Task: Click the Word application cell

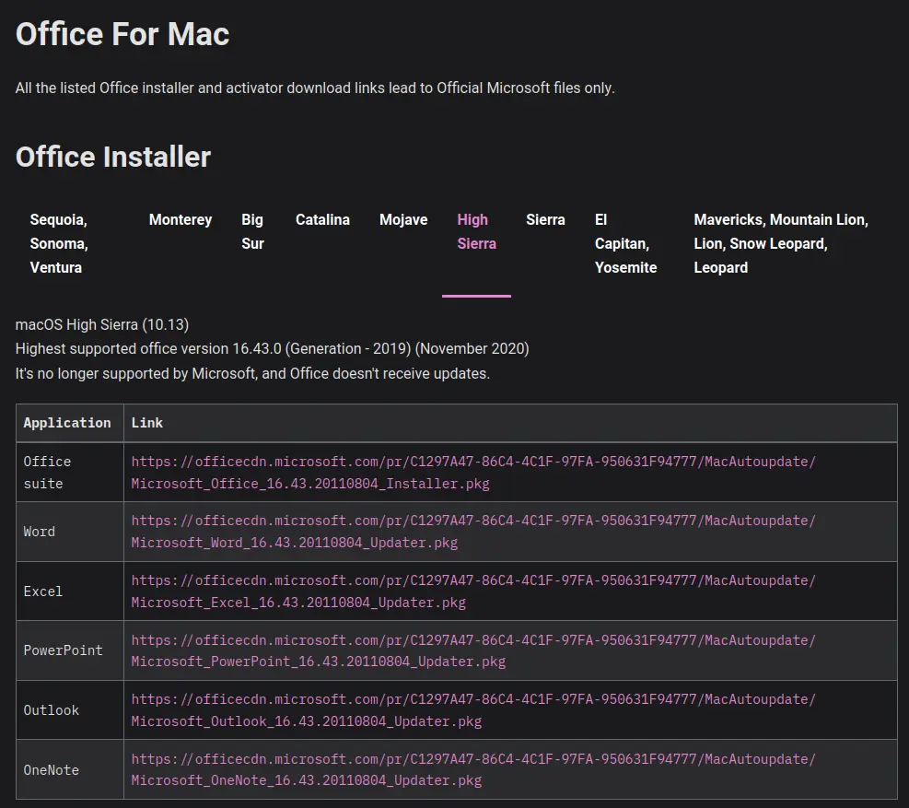Action: (x=70, y=532)
